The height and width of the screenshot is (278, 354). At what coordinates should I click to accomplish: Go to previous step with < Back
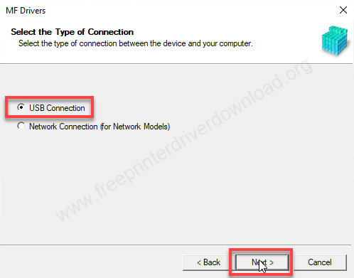208,262
